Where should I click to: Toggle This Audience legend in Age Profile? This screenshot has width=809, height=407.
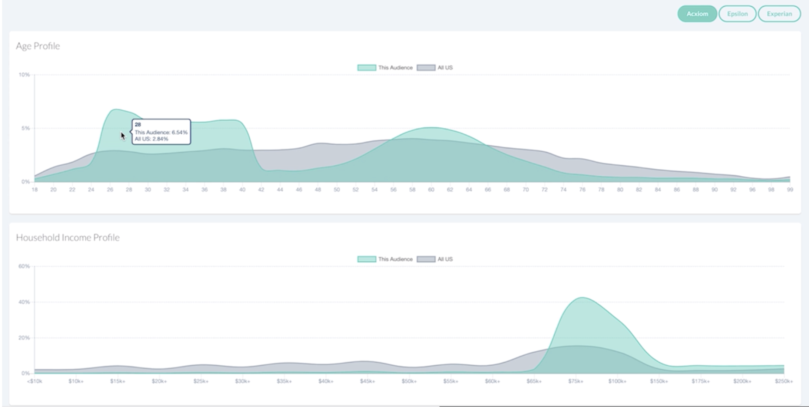point(395,68)
